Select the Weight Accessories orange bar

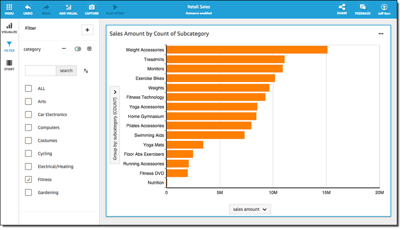point(247,49)
